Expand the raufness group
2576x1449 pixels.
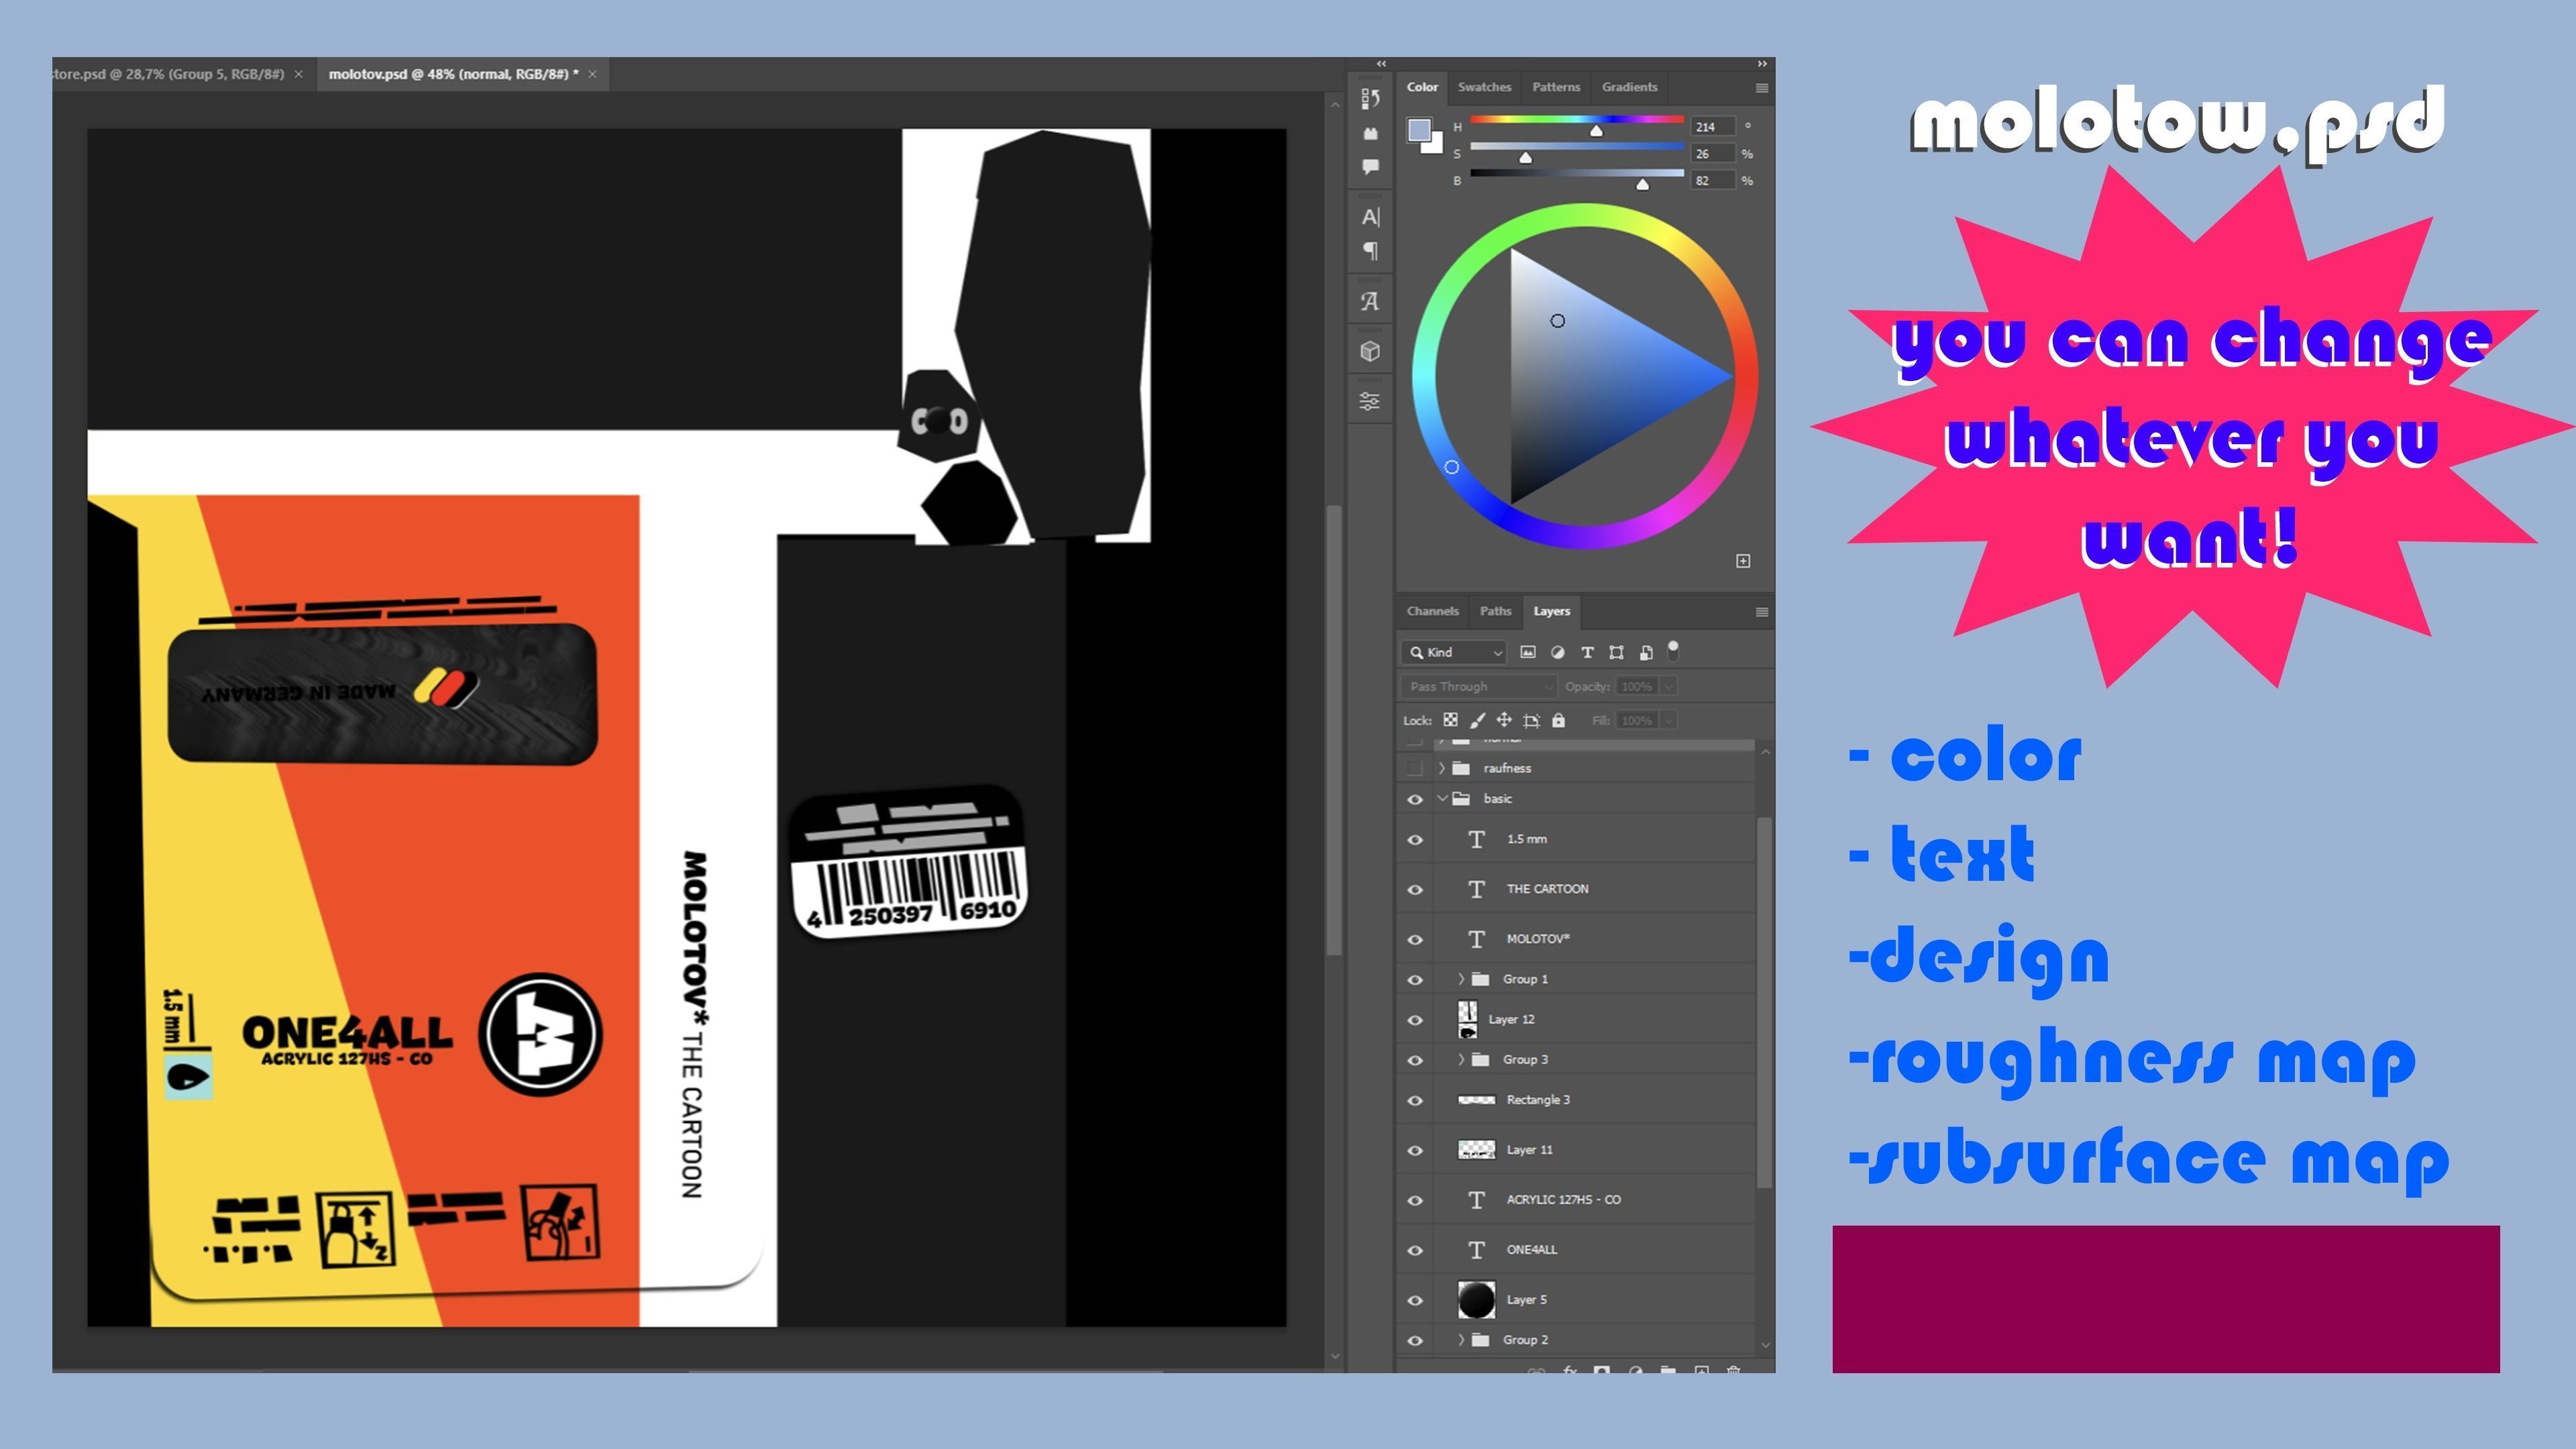point(1442,768)
